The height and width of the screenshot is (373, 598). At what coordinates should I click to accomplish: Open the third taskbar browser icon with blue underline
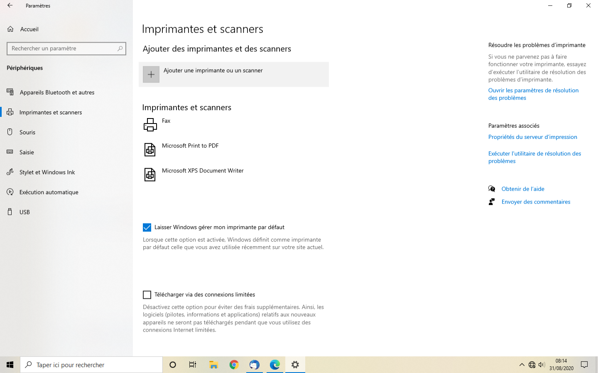[254, 365]
